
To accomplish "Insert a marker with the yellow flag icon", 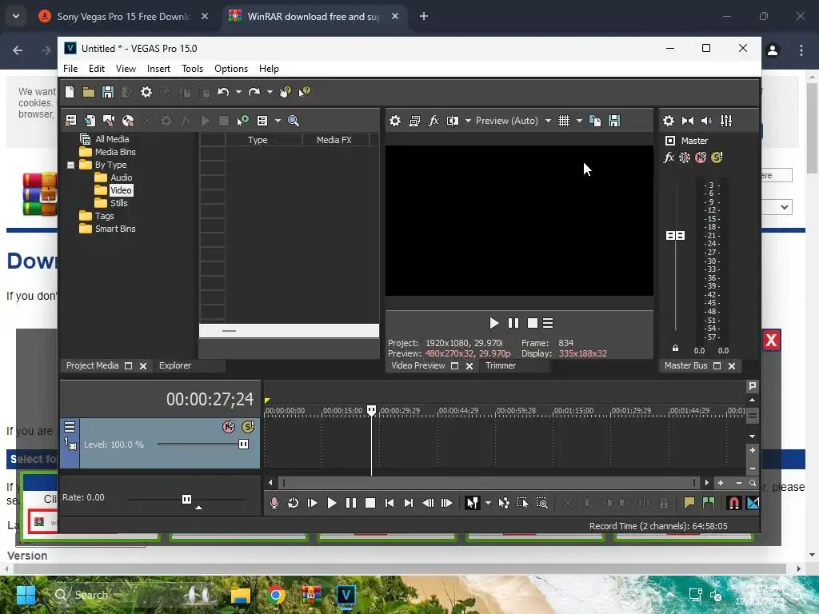I will click(689, 503).
